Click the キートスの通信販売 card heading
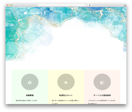The image size is (132, 112). [102, 95]
